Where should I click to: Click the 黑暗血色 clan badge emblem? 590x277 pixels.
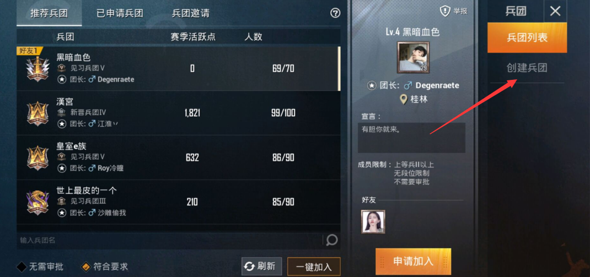37,69
